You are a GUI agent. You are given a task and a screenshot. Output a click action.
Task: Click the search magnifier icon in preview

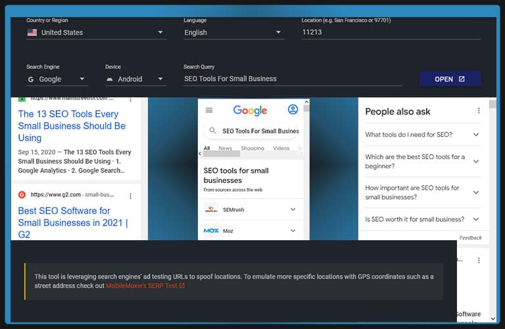point(212,130)
